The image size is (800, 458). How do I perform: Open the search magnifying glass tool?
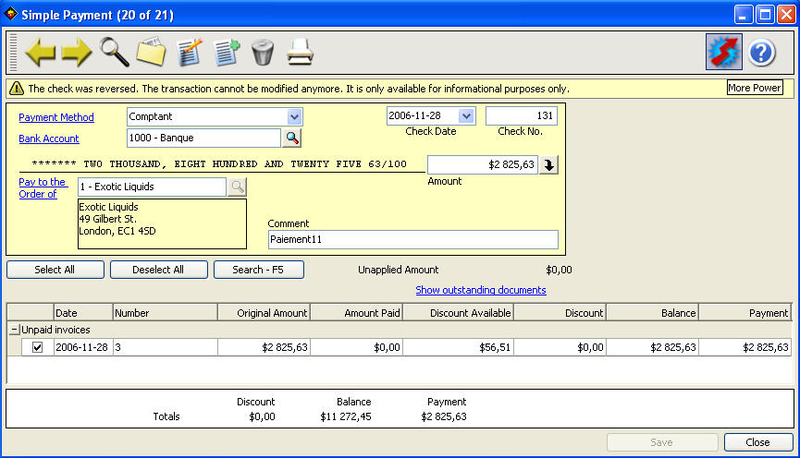click(x=115, y=52)
